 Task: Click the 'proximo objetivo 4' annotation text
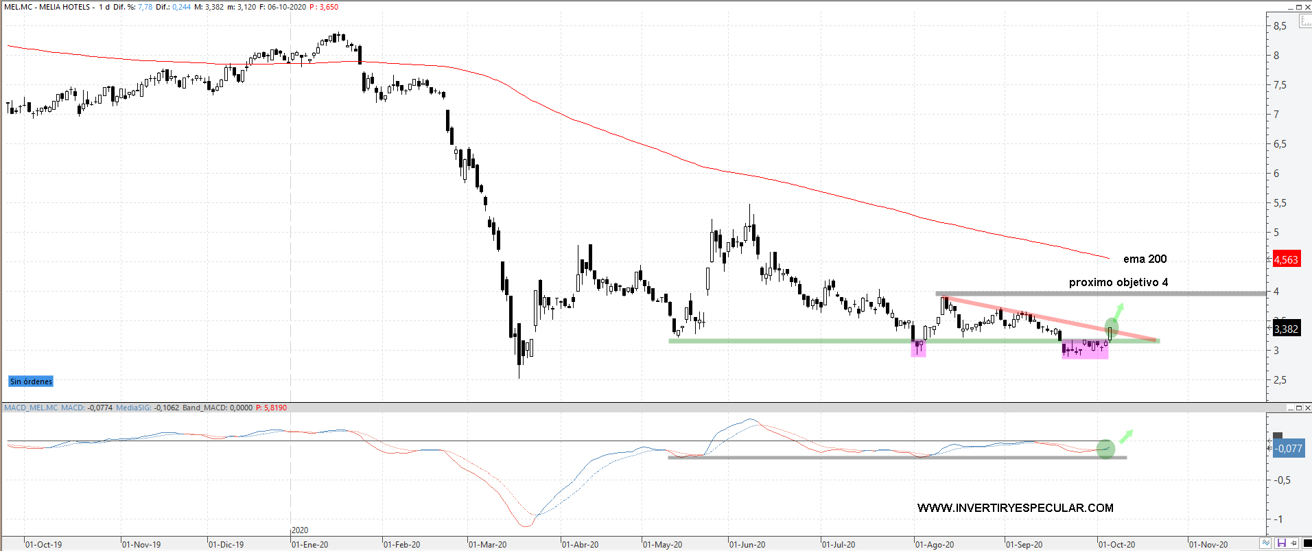(1118, 282)
